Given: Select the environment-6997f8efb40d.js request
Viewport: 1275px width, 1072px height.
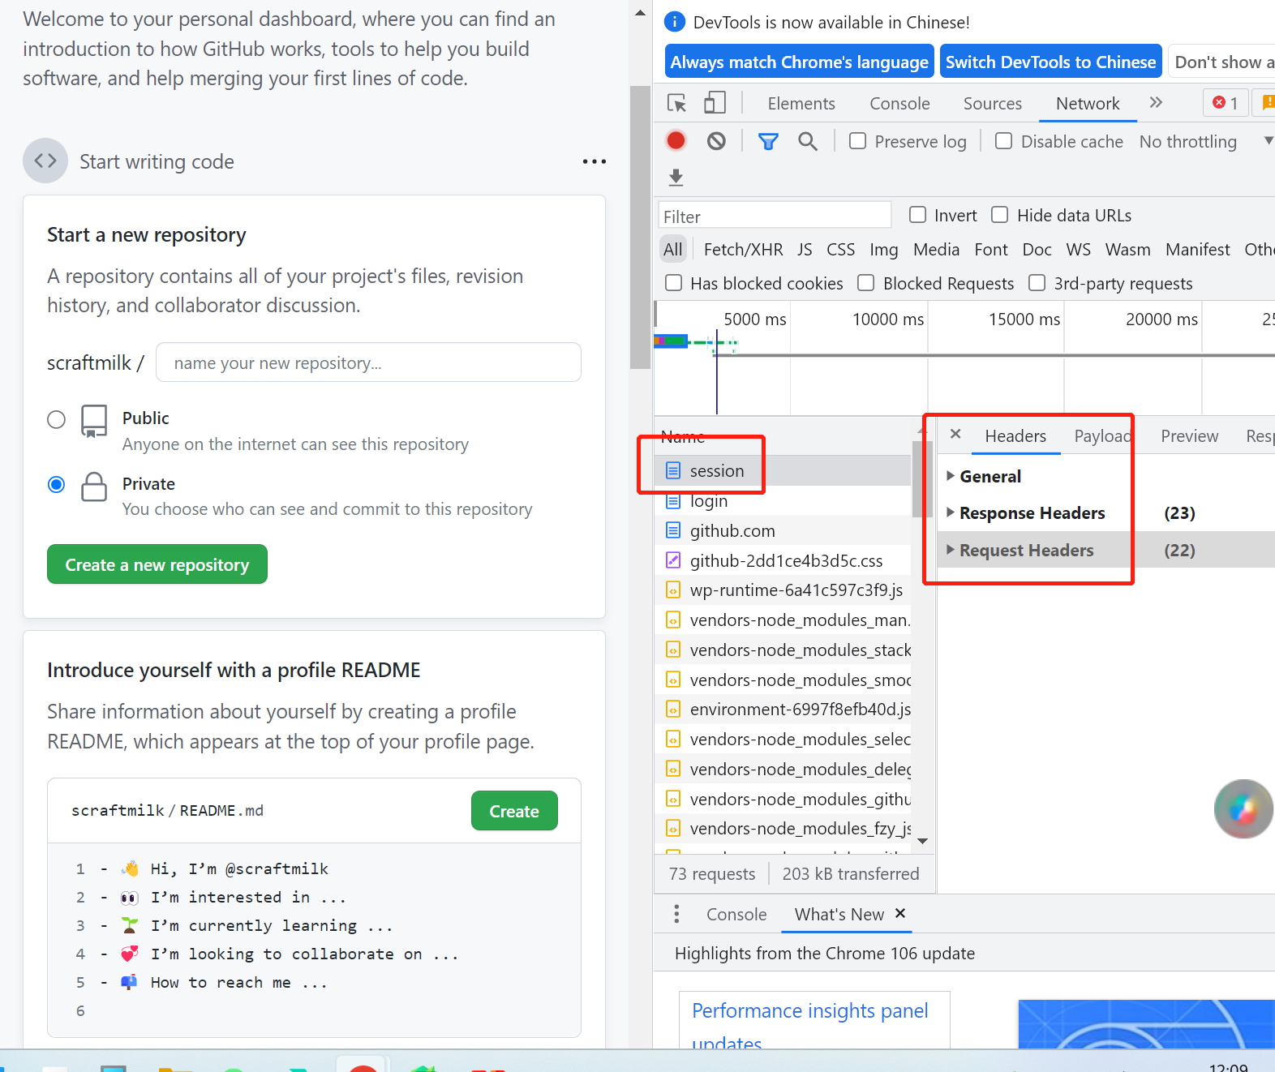Looking at the screenshot, I should tap(783, 710).
